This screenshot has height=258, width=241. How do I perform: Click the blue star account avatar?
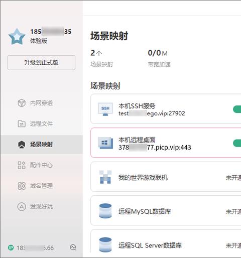coord(17,37)
